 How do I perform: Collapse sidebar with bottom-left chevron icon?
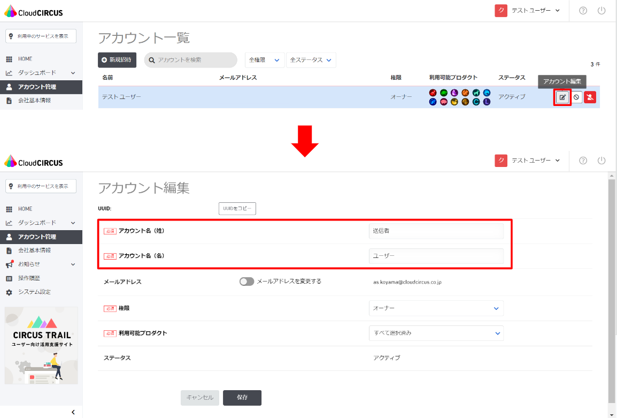(x=73, y=412)
